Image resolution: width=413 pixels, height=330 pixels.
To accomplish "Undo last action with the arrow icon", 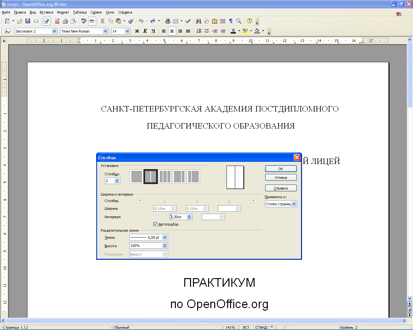I will (141, 21).
